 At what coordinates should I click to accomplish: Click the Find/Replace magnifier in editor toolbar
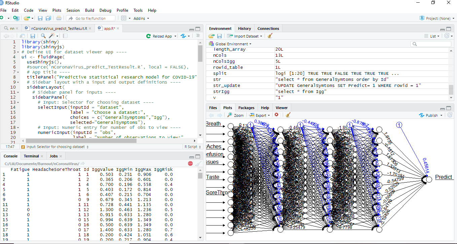43,36
